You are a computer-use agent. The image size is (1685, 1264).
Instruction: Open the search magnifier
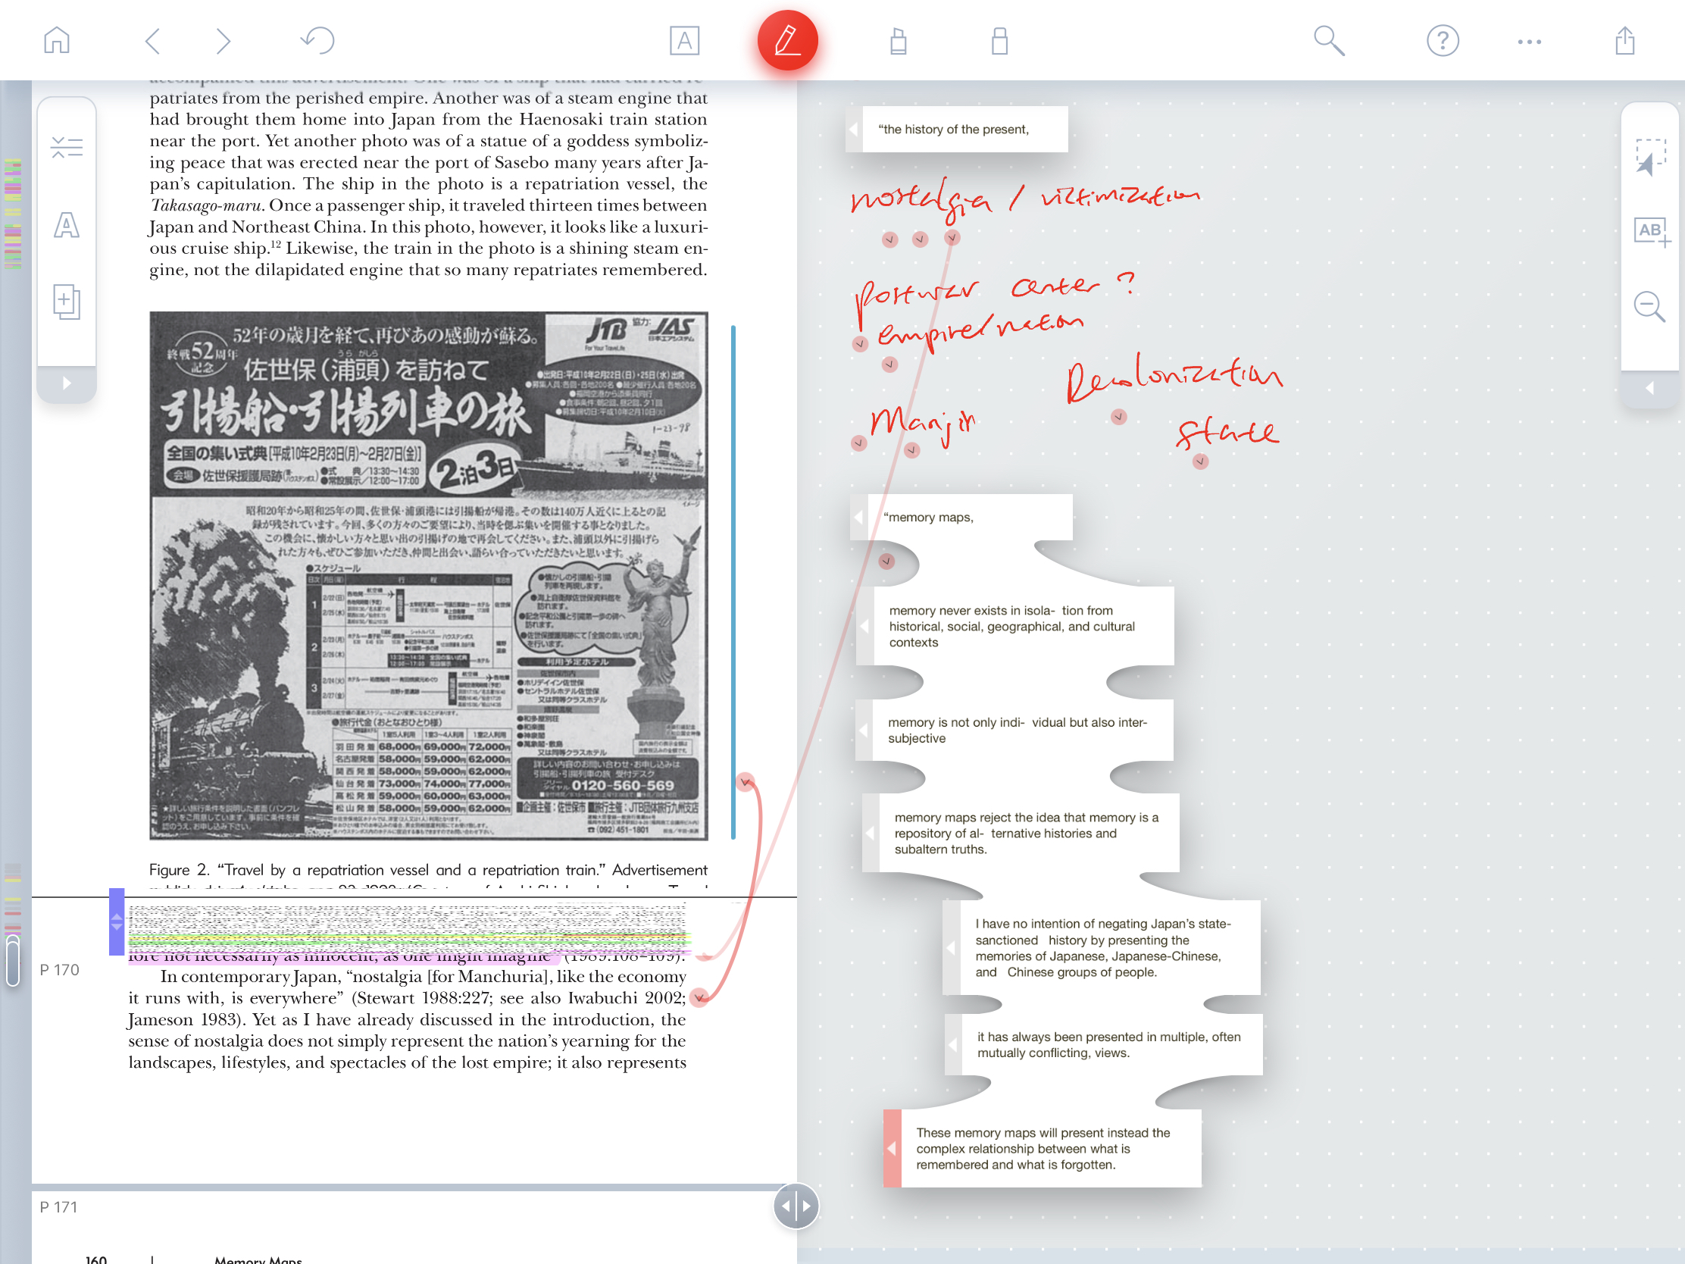point(1328,40)
